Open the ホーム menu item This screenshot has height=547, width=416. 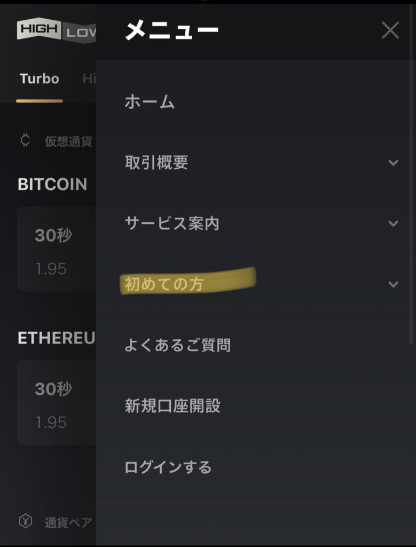(150, 102)
